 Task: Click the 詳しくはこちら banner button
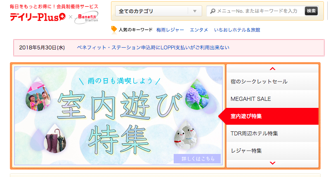[x=197, y=158]
